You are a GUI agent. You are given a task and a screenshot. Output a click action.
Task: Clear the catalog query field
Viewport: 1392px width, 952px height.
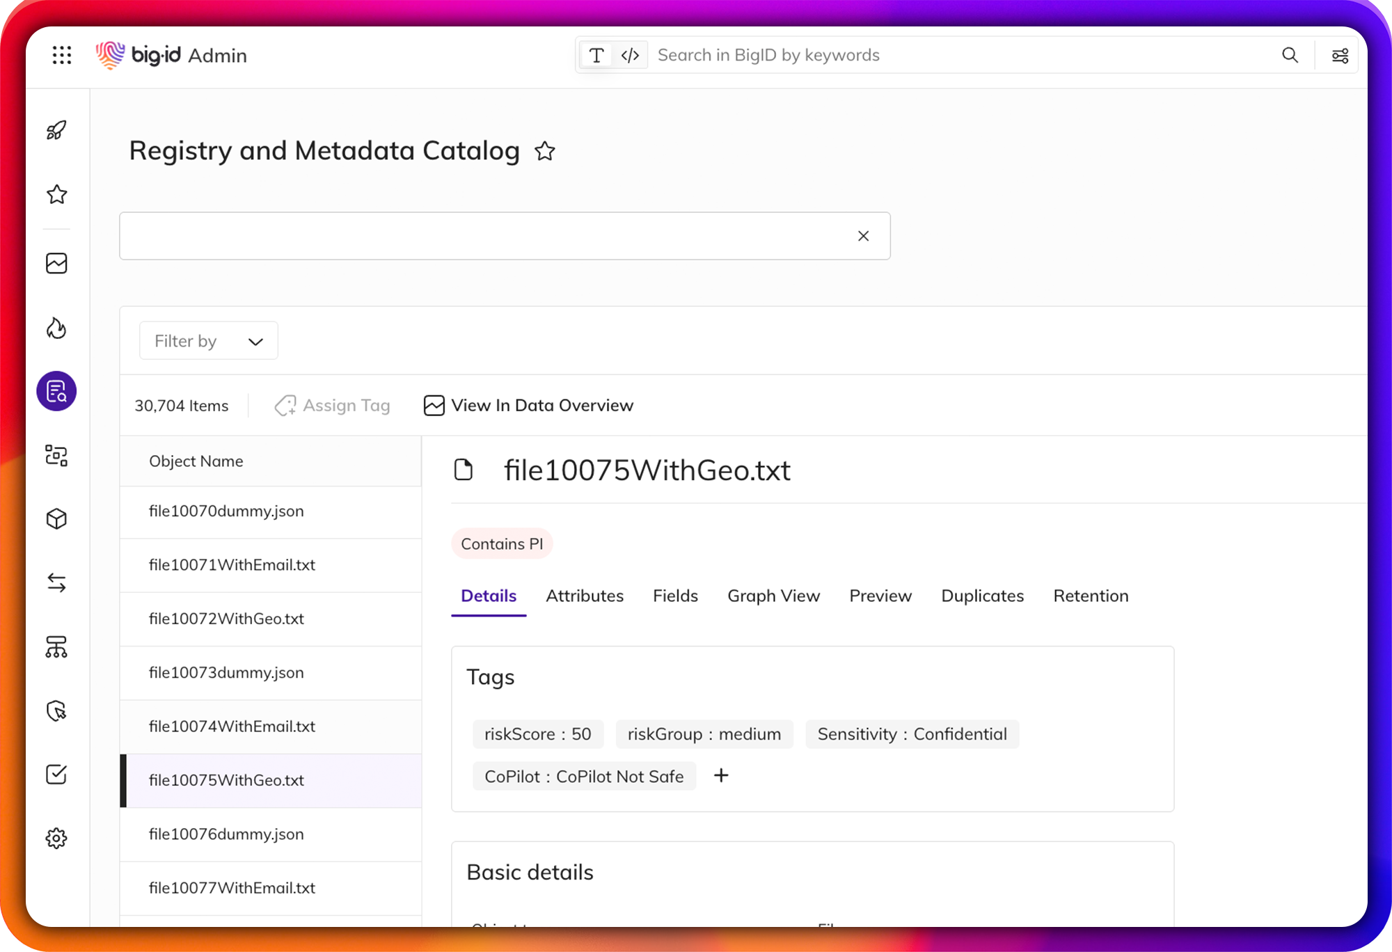pos(863,236)
